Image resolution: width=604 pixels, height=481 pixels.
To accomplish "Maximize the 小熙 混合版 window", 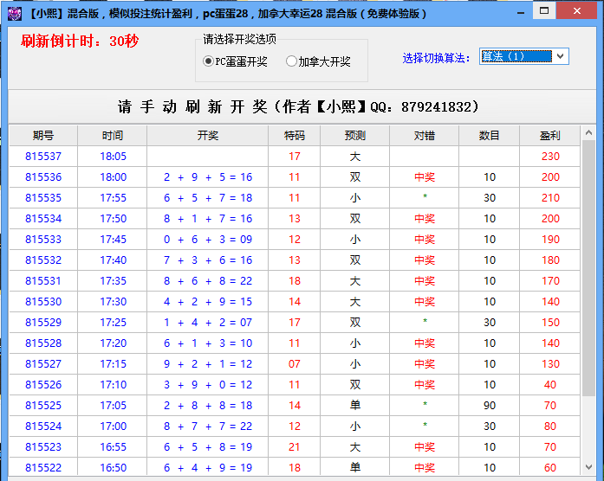I will 544,10.
